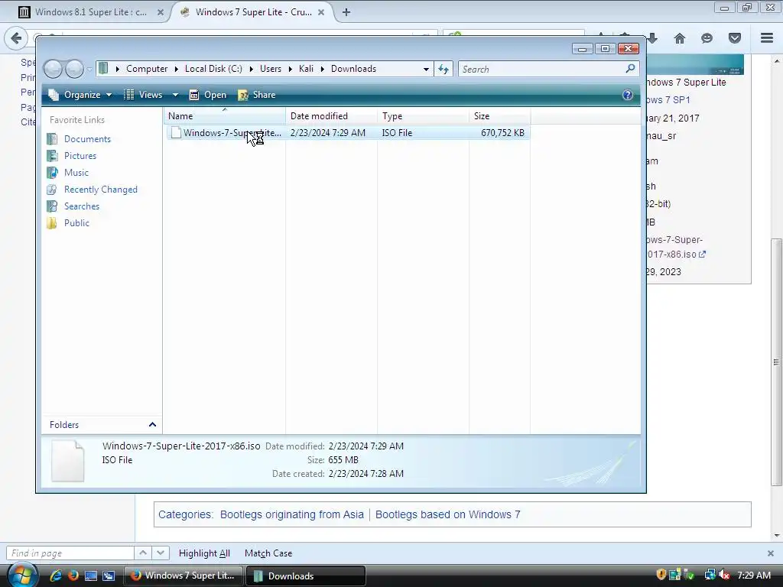This screenshot has height=587, width=783.
Task: Click the ISO File type cell
Action: (397, 133)
